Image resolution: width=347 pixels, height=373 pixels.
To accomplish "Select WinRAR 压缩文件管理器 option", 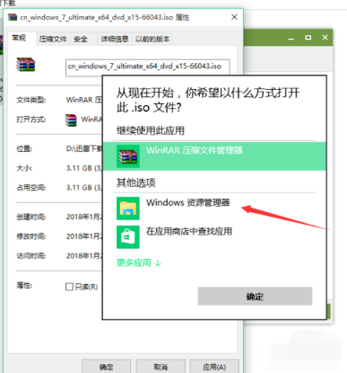I will pos(214,156).
